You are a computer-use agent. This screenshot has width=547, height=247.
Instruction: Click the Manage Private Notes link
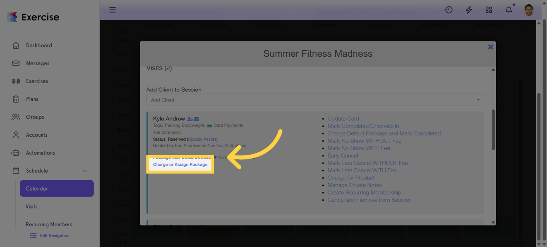point(355,185)
